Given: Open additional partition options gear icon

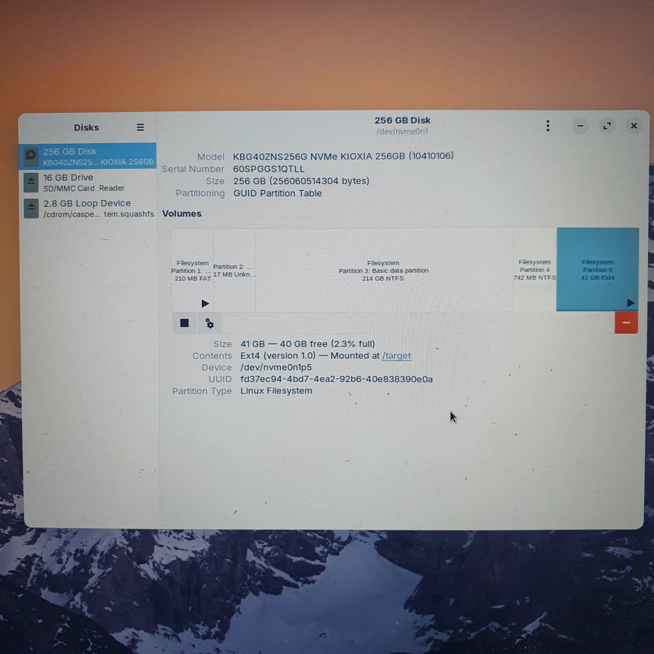Looking at the screenshot, I should pos(210,323).
